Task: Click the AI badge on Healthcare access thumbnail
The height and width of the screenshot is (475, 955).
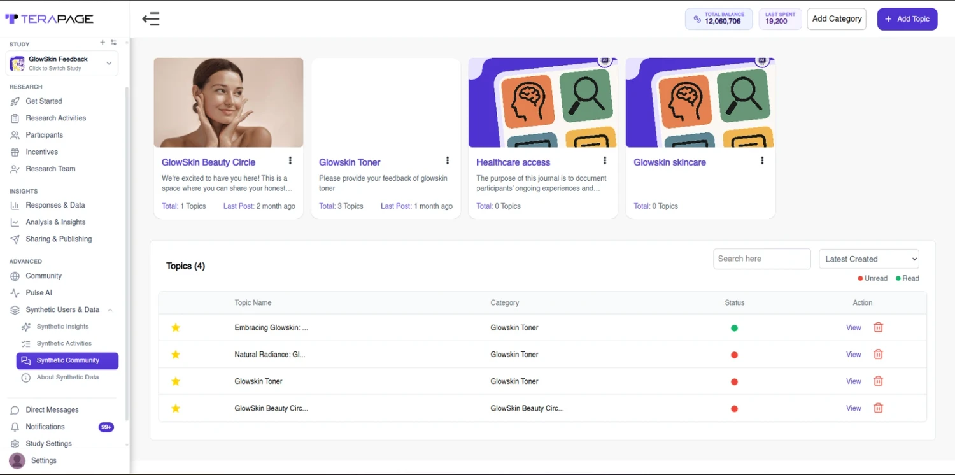Action: (x=605, y=60)
